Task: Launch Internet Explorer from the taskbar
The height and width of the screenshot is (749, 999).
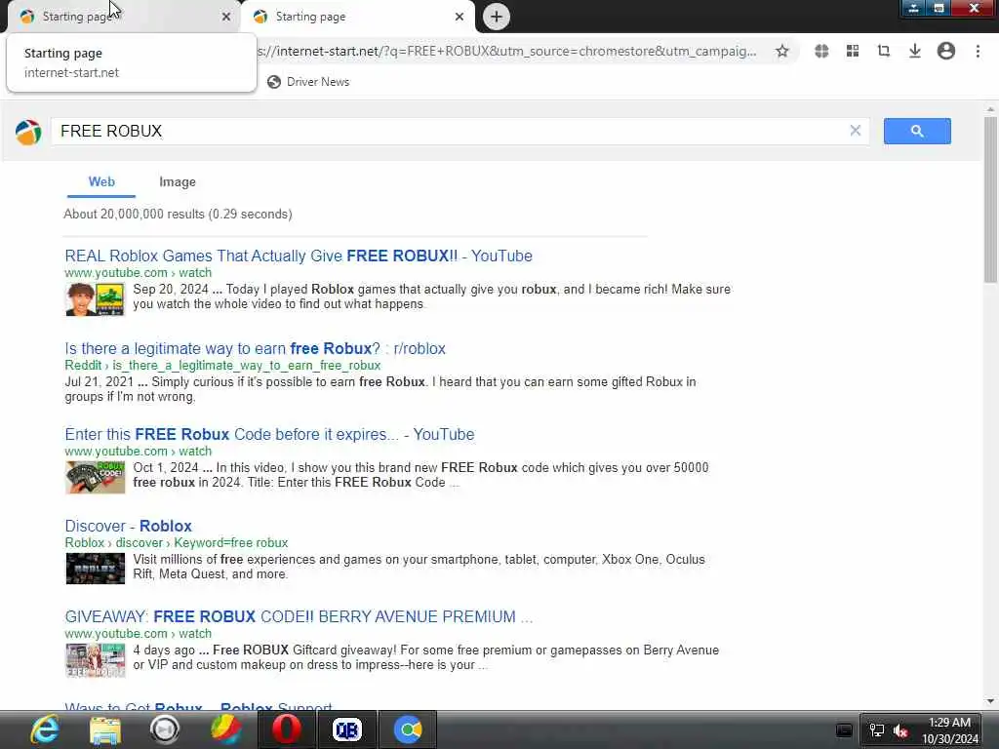Action: click(x=45, y=729)
